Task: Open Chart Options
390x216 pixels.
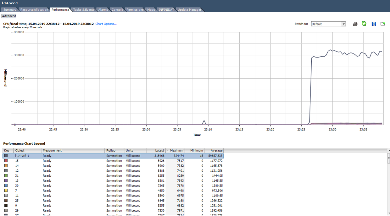Action: pyautogui.click(x=106, y=23)
